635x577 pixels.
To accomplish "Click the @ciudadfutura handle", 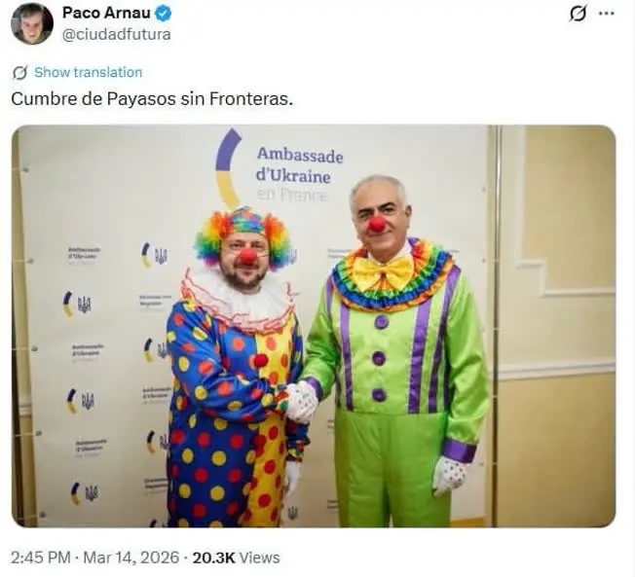I will coord(116,34).
